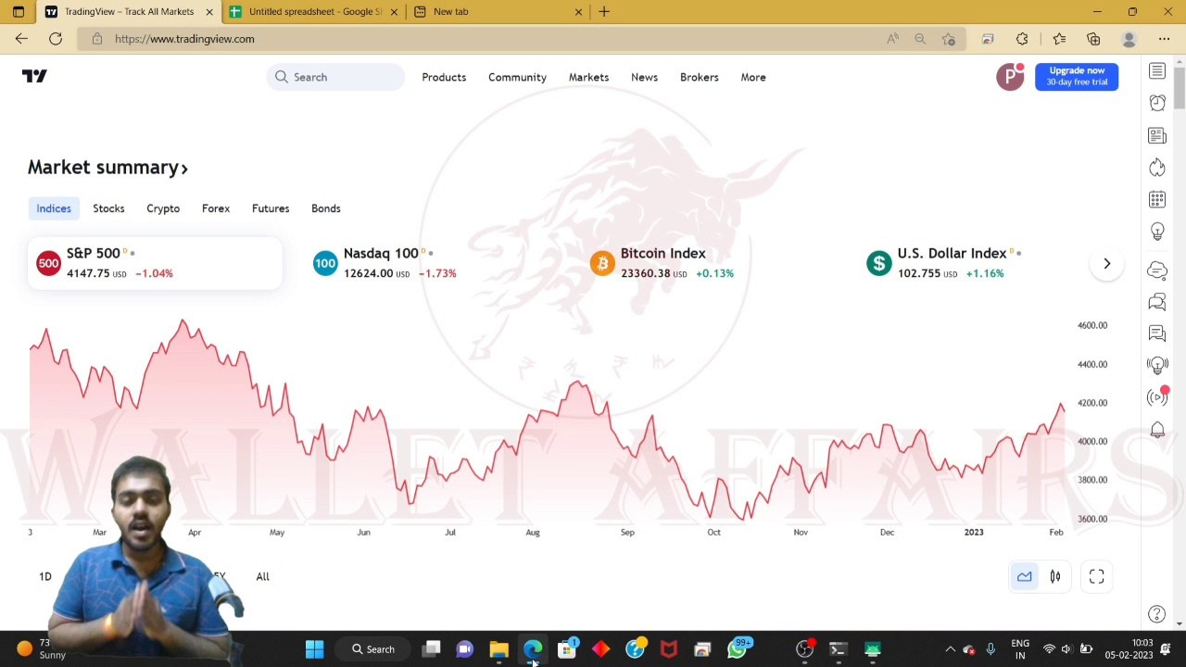Select the Crypto tab
Viewport: 1186px width, 667px height.
coord(163,208)
